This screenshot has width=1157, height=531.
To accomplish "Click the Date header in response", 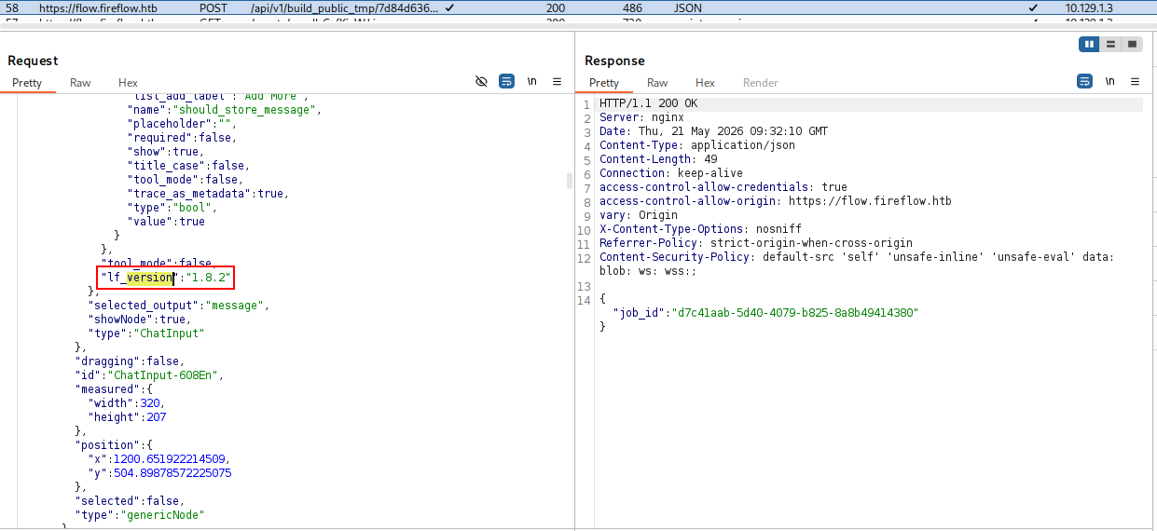I will 713,131.
